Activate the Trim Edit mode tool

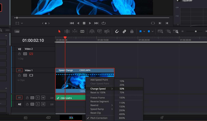click(67, 31)
